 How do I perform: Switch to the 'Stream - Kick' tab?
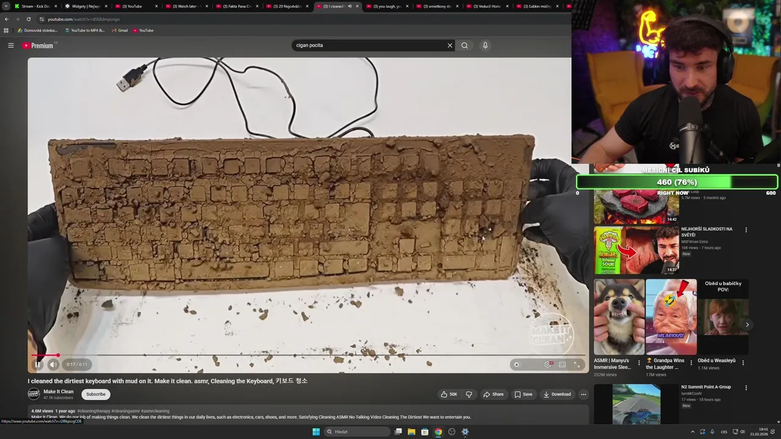coord(35,6)
